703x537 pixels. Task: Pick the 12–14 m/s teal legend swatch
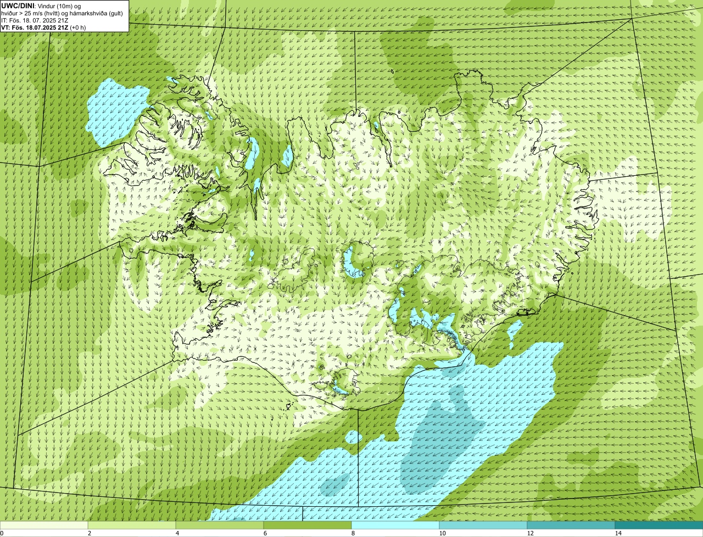(x=571, y=525)
